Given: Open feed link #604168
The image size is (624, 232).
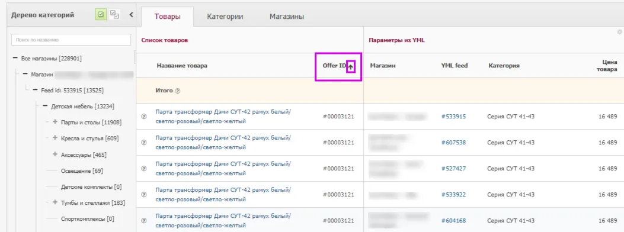Looking at the screenshot, I should [x=453, y=221].
